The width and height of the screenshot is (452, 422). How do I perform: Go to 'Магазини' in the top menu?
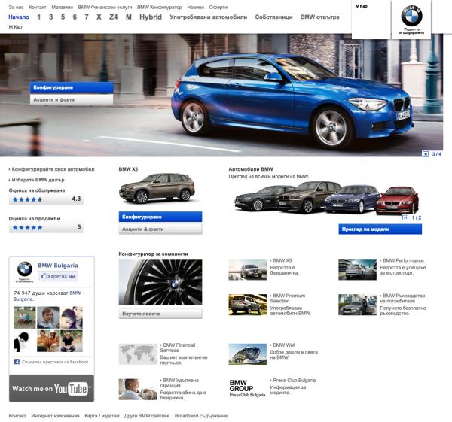[x=62, y=7]
